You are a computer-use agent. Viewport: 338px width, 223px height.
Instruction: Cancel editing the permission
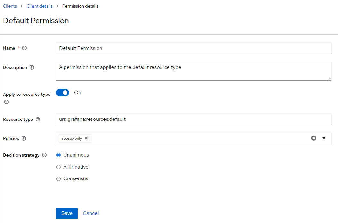point(91,213)
